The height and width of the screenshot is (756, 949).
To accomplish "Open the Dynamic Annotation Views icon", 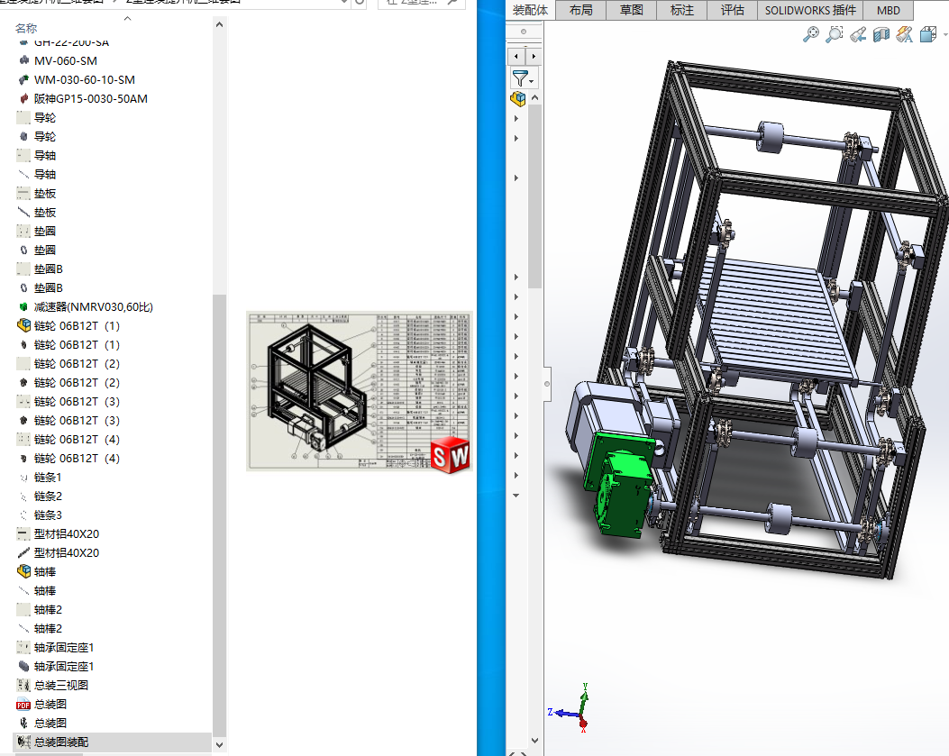I will [x=905, y=35].
